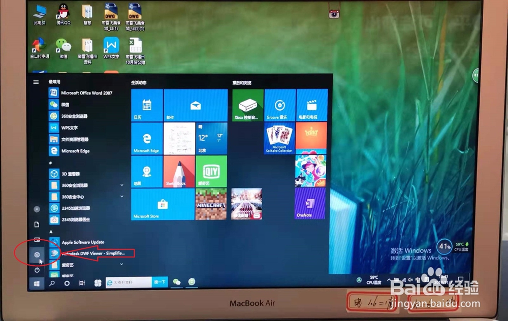
Task: Select the 10月份公摊 spreadsheet file on desktop
Action: point(136,51)
